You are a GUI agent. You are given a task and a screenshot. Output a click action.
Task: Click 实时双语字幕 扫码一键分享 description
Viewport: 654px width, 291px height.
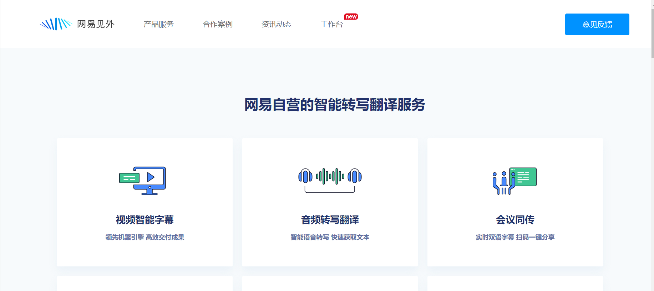point(515,237)
